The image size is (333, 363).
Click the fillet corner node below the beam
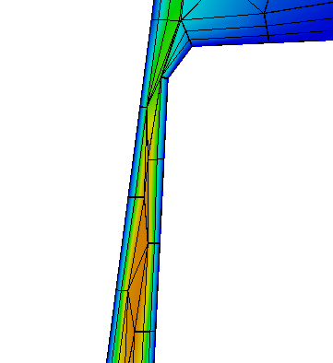click(x=192, y=46)
